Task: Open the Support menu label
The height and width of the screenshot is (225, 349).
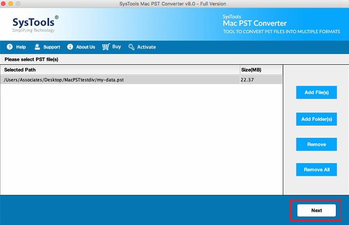Action: pyautogui.click(x=52, y=47)
